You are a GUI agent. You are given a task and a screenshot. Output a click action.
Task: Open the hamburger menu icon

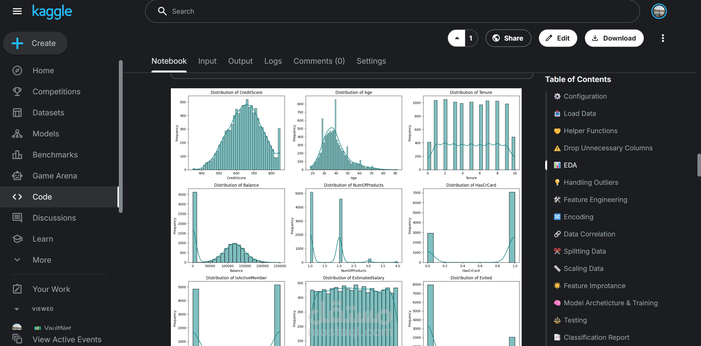point(17,11)
